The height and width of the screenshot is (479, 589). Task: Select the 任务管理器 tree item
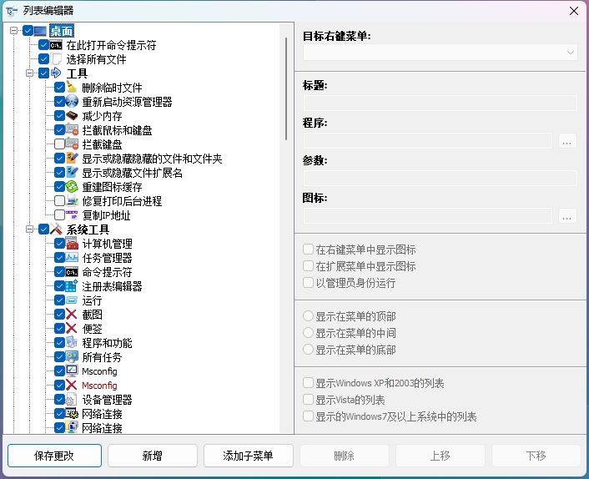[107, 258]
